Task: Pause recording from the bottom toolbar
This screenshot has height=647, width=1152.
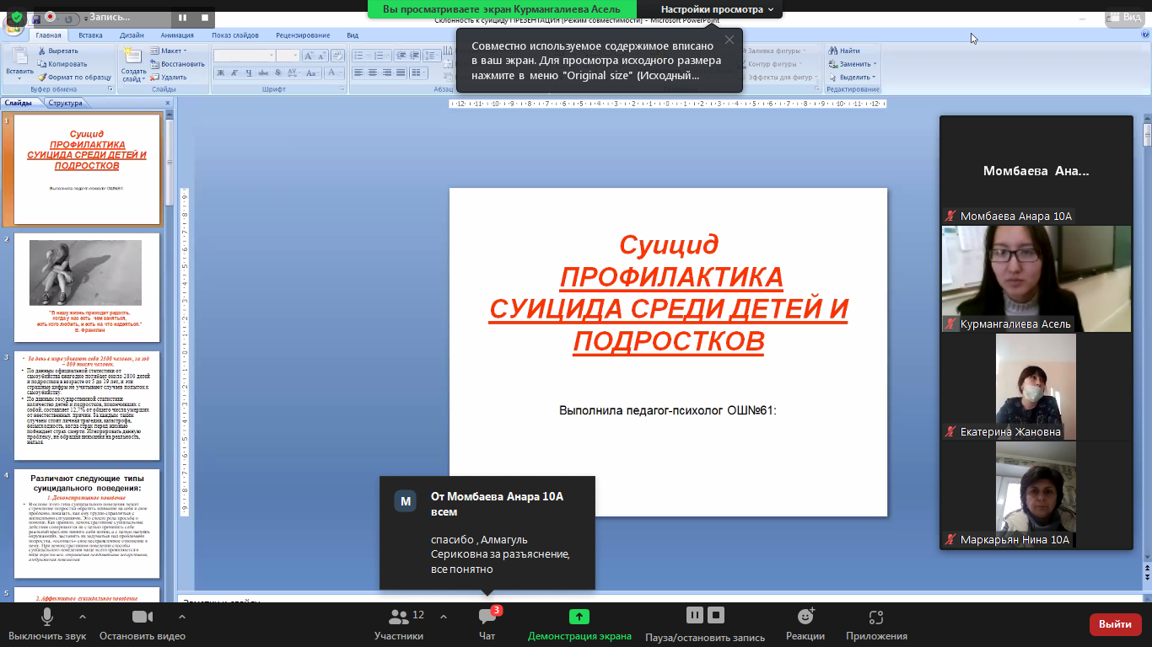Action: click(695, 615)
